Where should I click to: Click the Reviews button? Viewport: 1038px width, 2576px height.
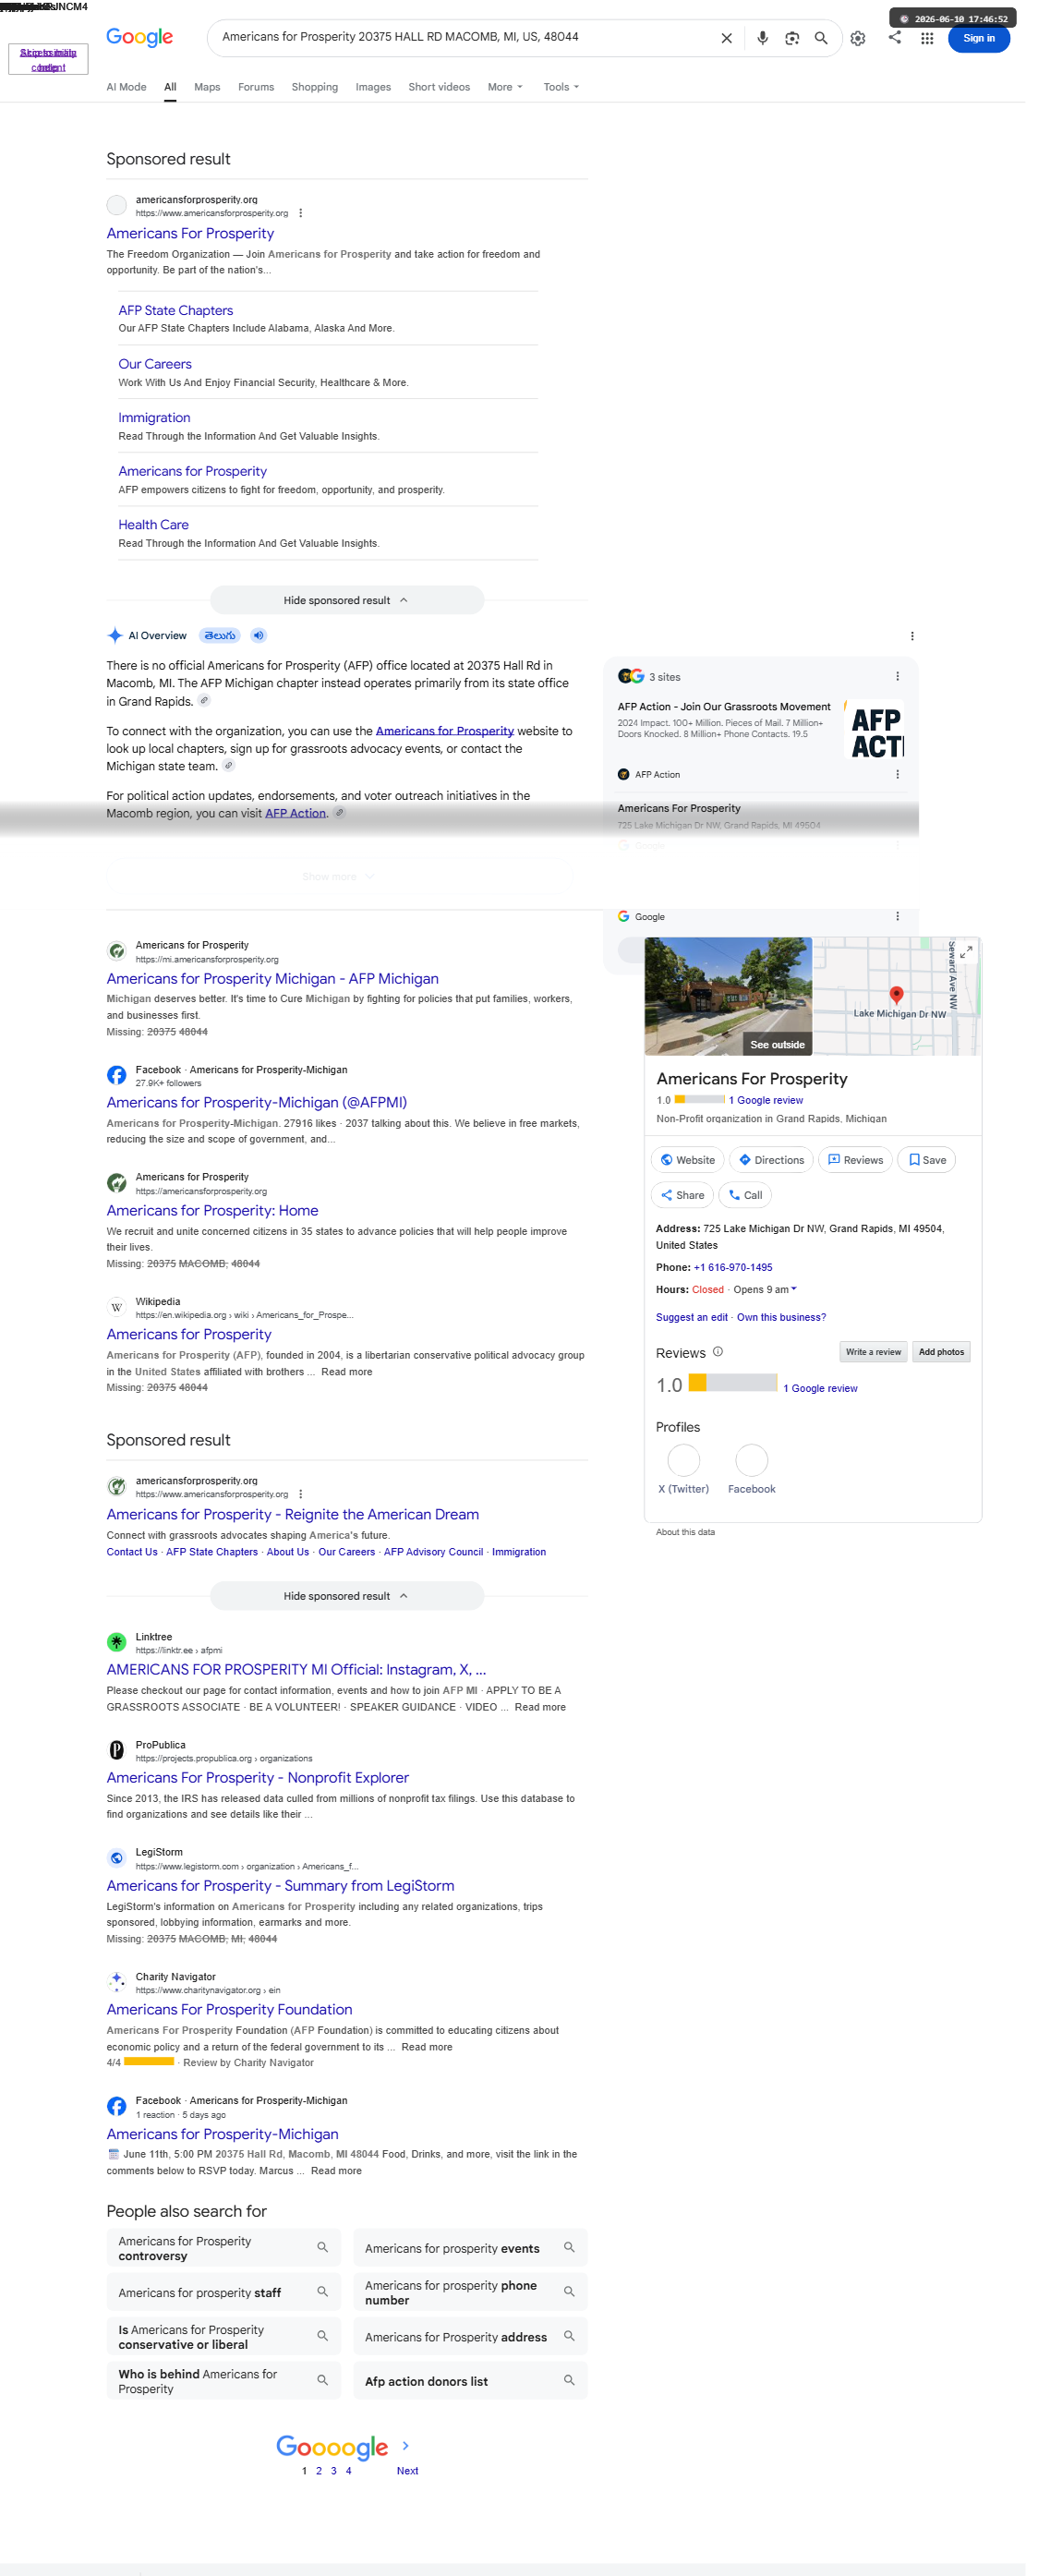tap(855, 1160)
